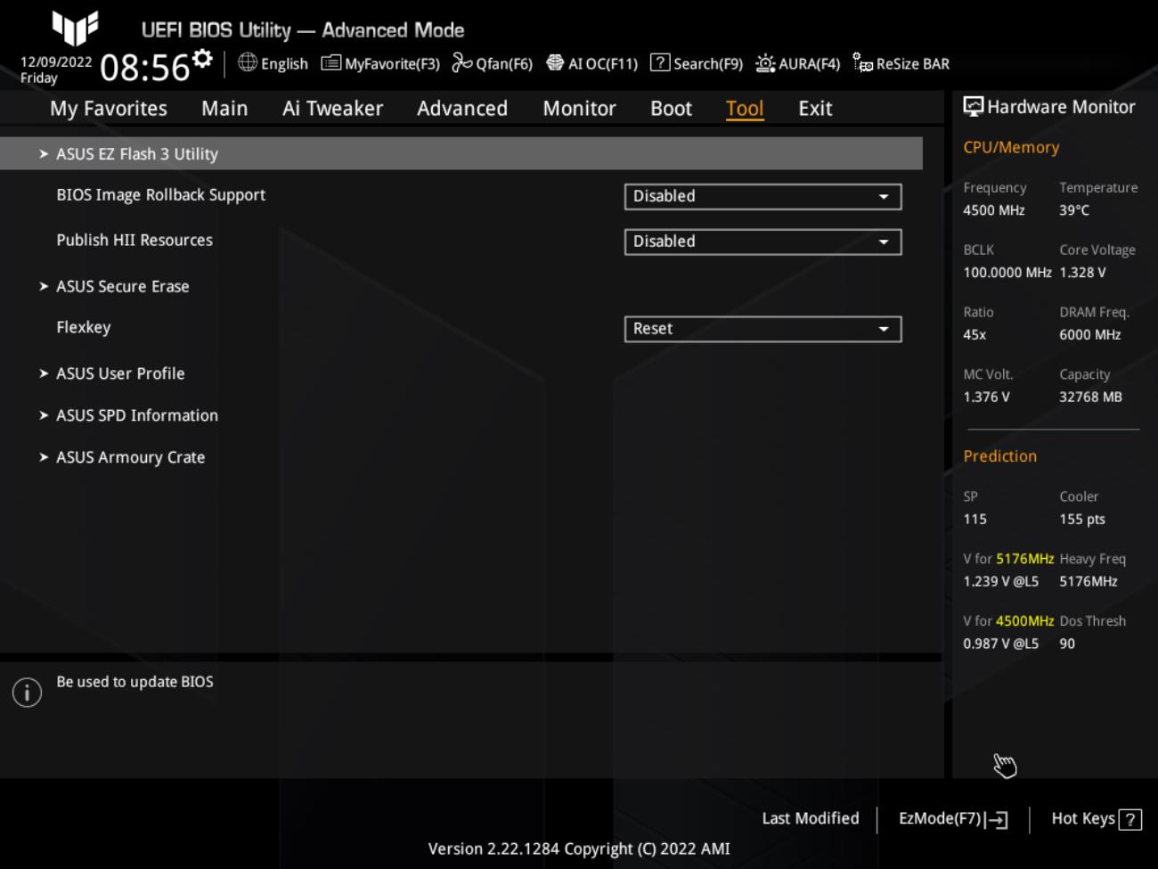Select the Tool tab

[745, 109]
